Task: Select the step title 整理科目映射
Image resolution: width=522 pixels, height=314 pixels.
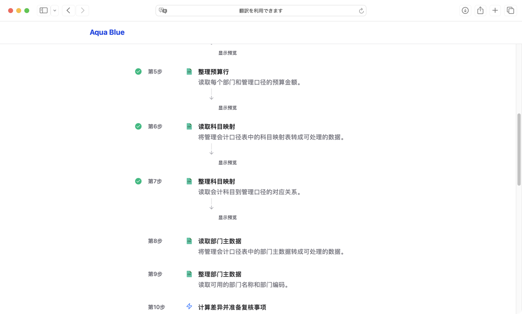Action: (x=216, y=182)
